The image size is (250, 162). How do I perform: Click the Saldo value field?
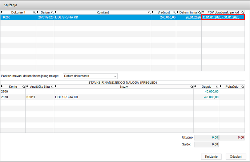tap(206, 145)
